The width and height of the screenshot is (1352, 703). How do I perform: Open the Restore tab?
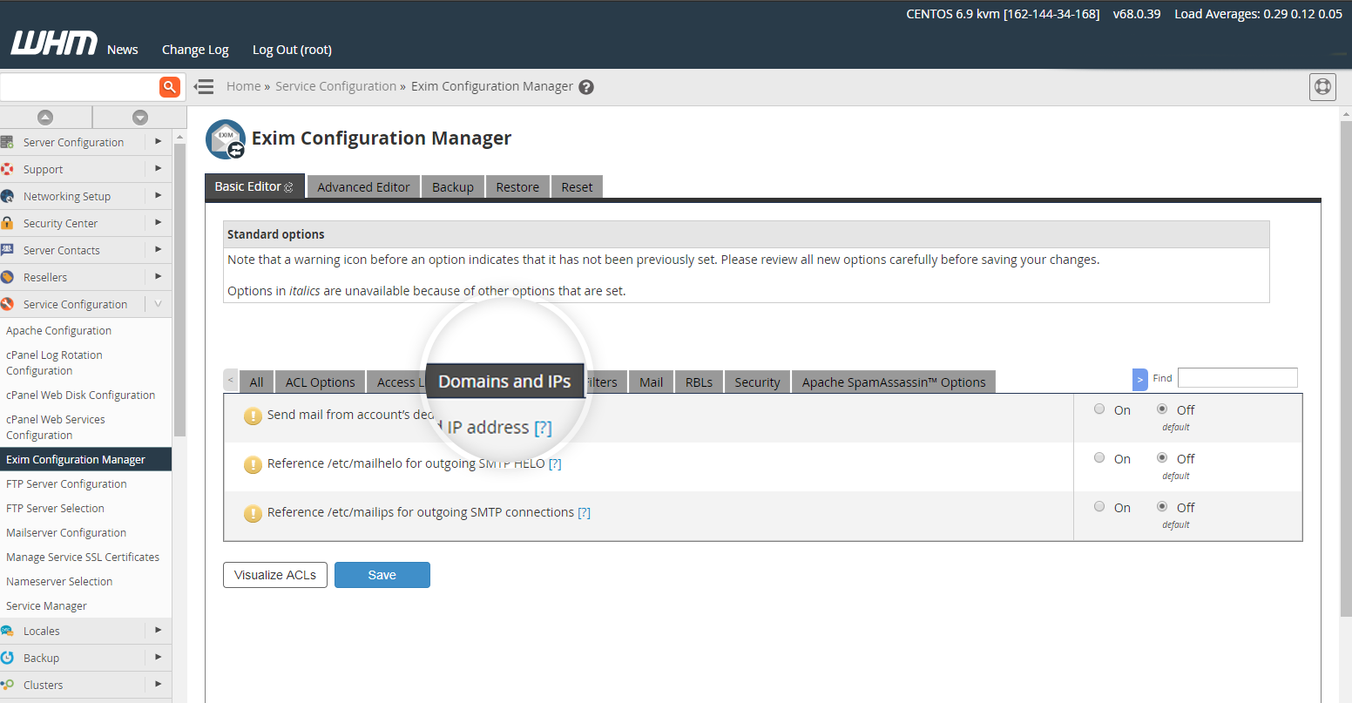coord(517,186)
